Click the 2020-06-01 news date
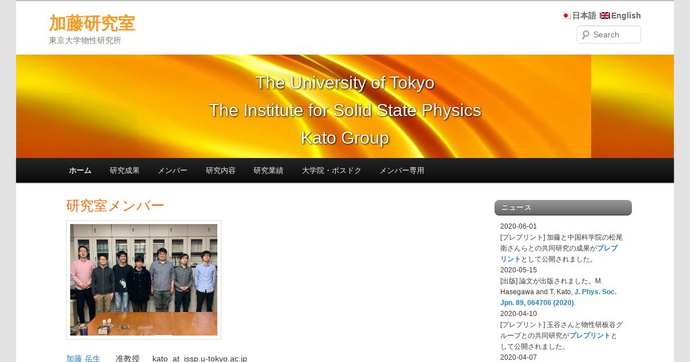The width and height of the screenshot is (690, 362). [519, 226]
